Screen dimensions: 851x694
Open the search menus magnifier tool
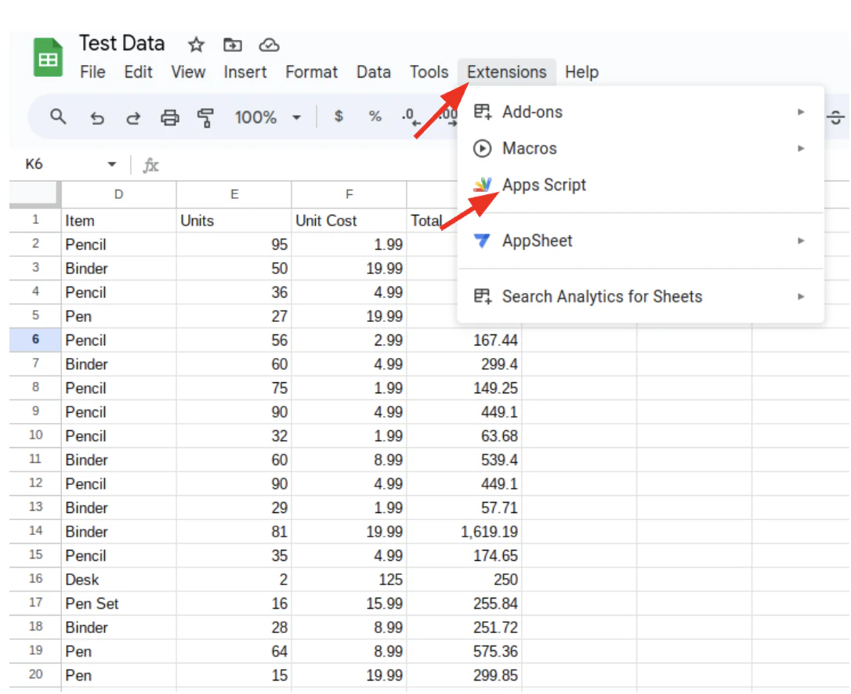(58, 117)
